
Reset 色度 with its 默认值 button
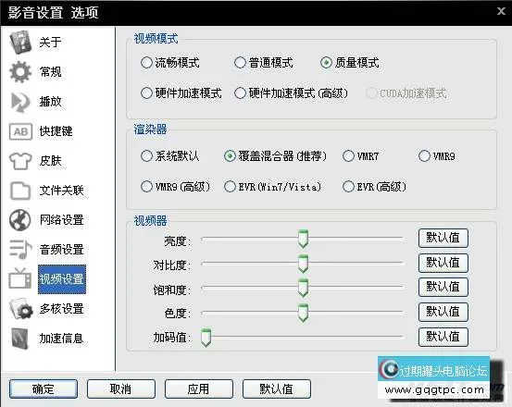coord(443,312)
